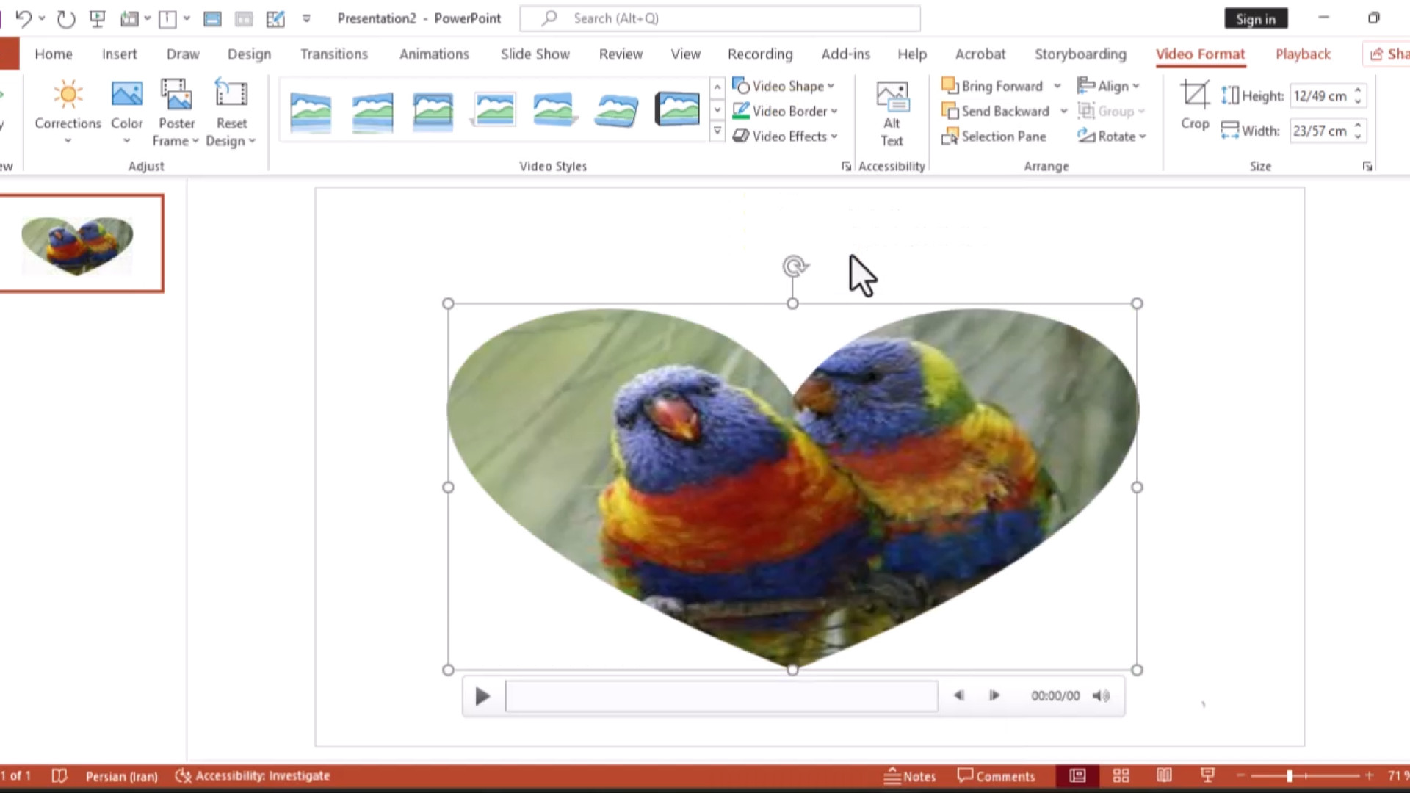Click the Crop tool icon
The height and width of the screenshot is (793, 1410).
click(x=1194, y=95)
